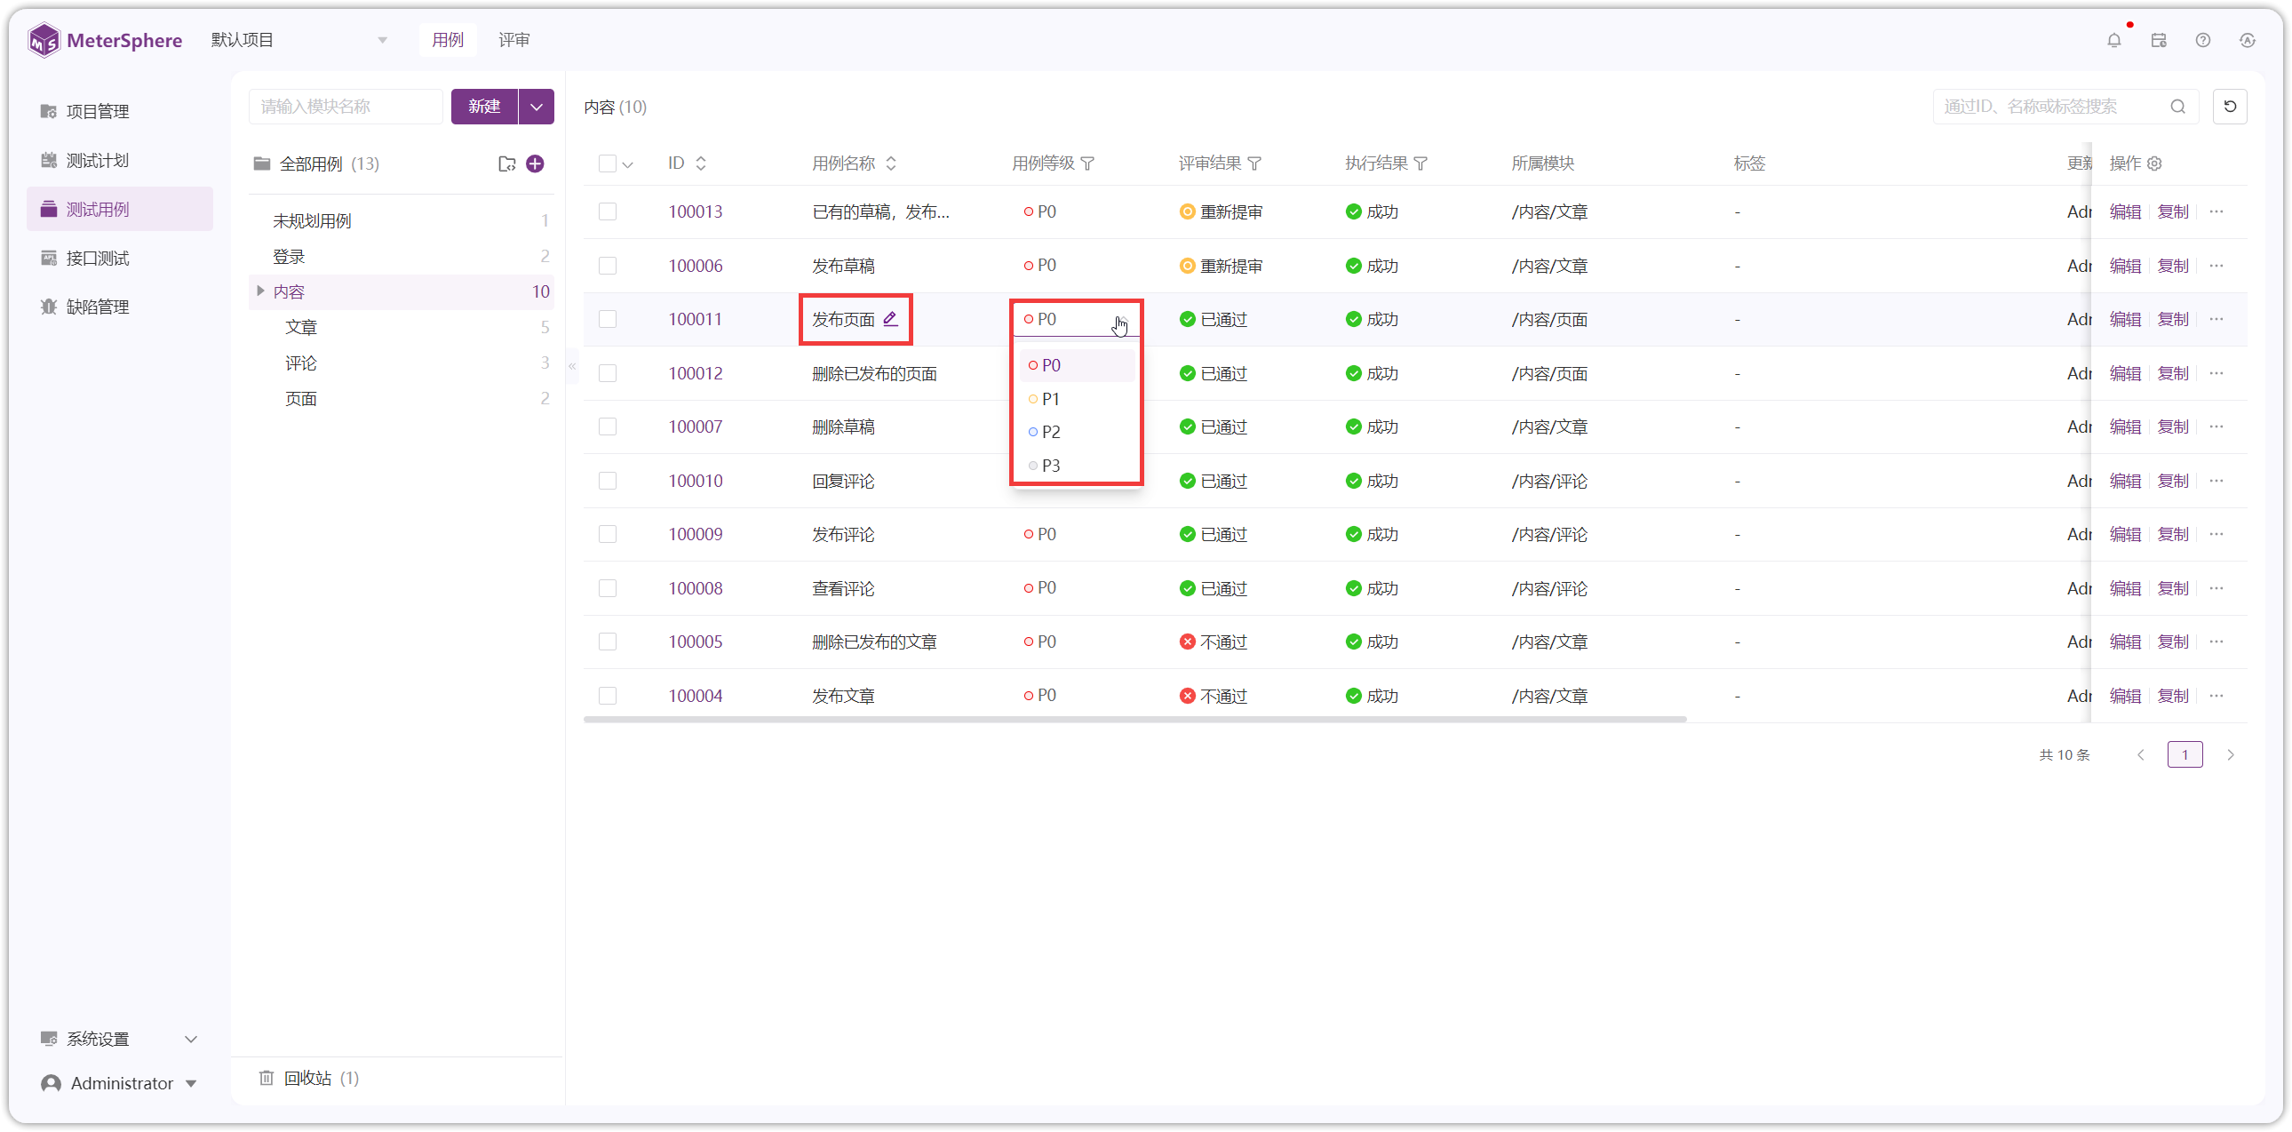This screenshot has width=2292, height=1132.
Task: Expand the 系统设置 menu
Action: click(x=120, y=1039)
